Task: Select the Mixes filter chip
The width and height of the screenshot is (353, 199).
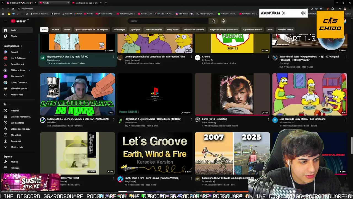Action: pyautogui.click(x=67, y=30)
